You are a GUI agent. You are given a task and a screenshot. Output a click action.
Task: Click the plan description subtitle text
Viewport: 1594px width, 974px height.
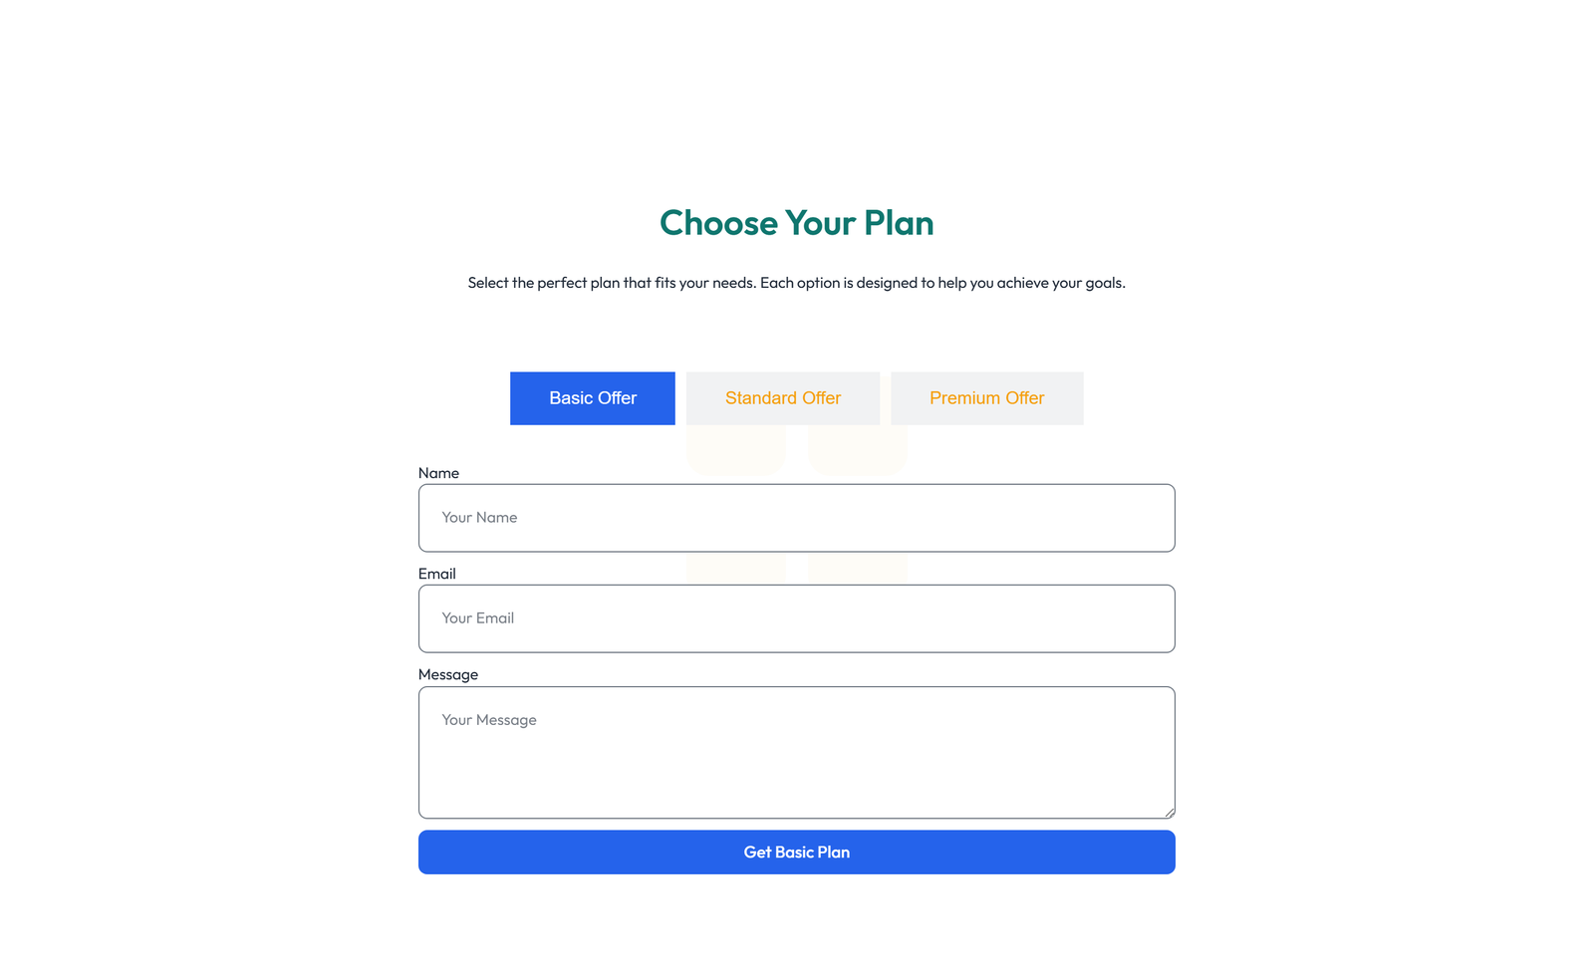[796, 282]
